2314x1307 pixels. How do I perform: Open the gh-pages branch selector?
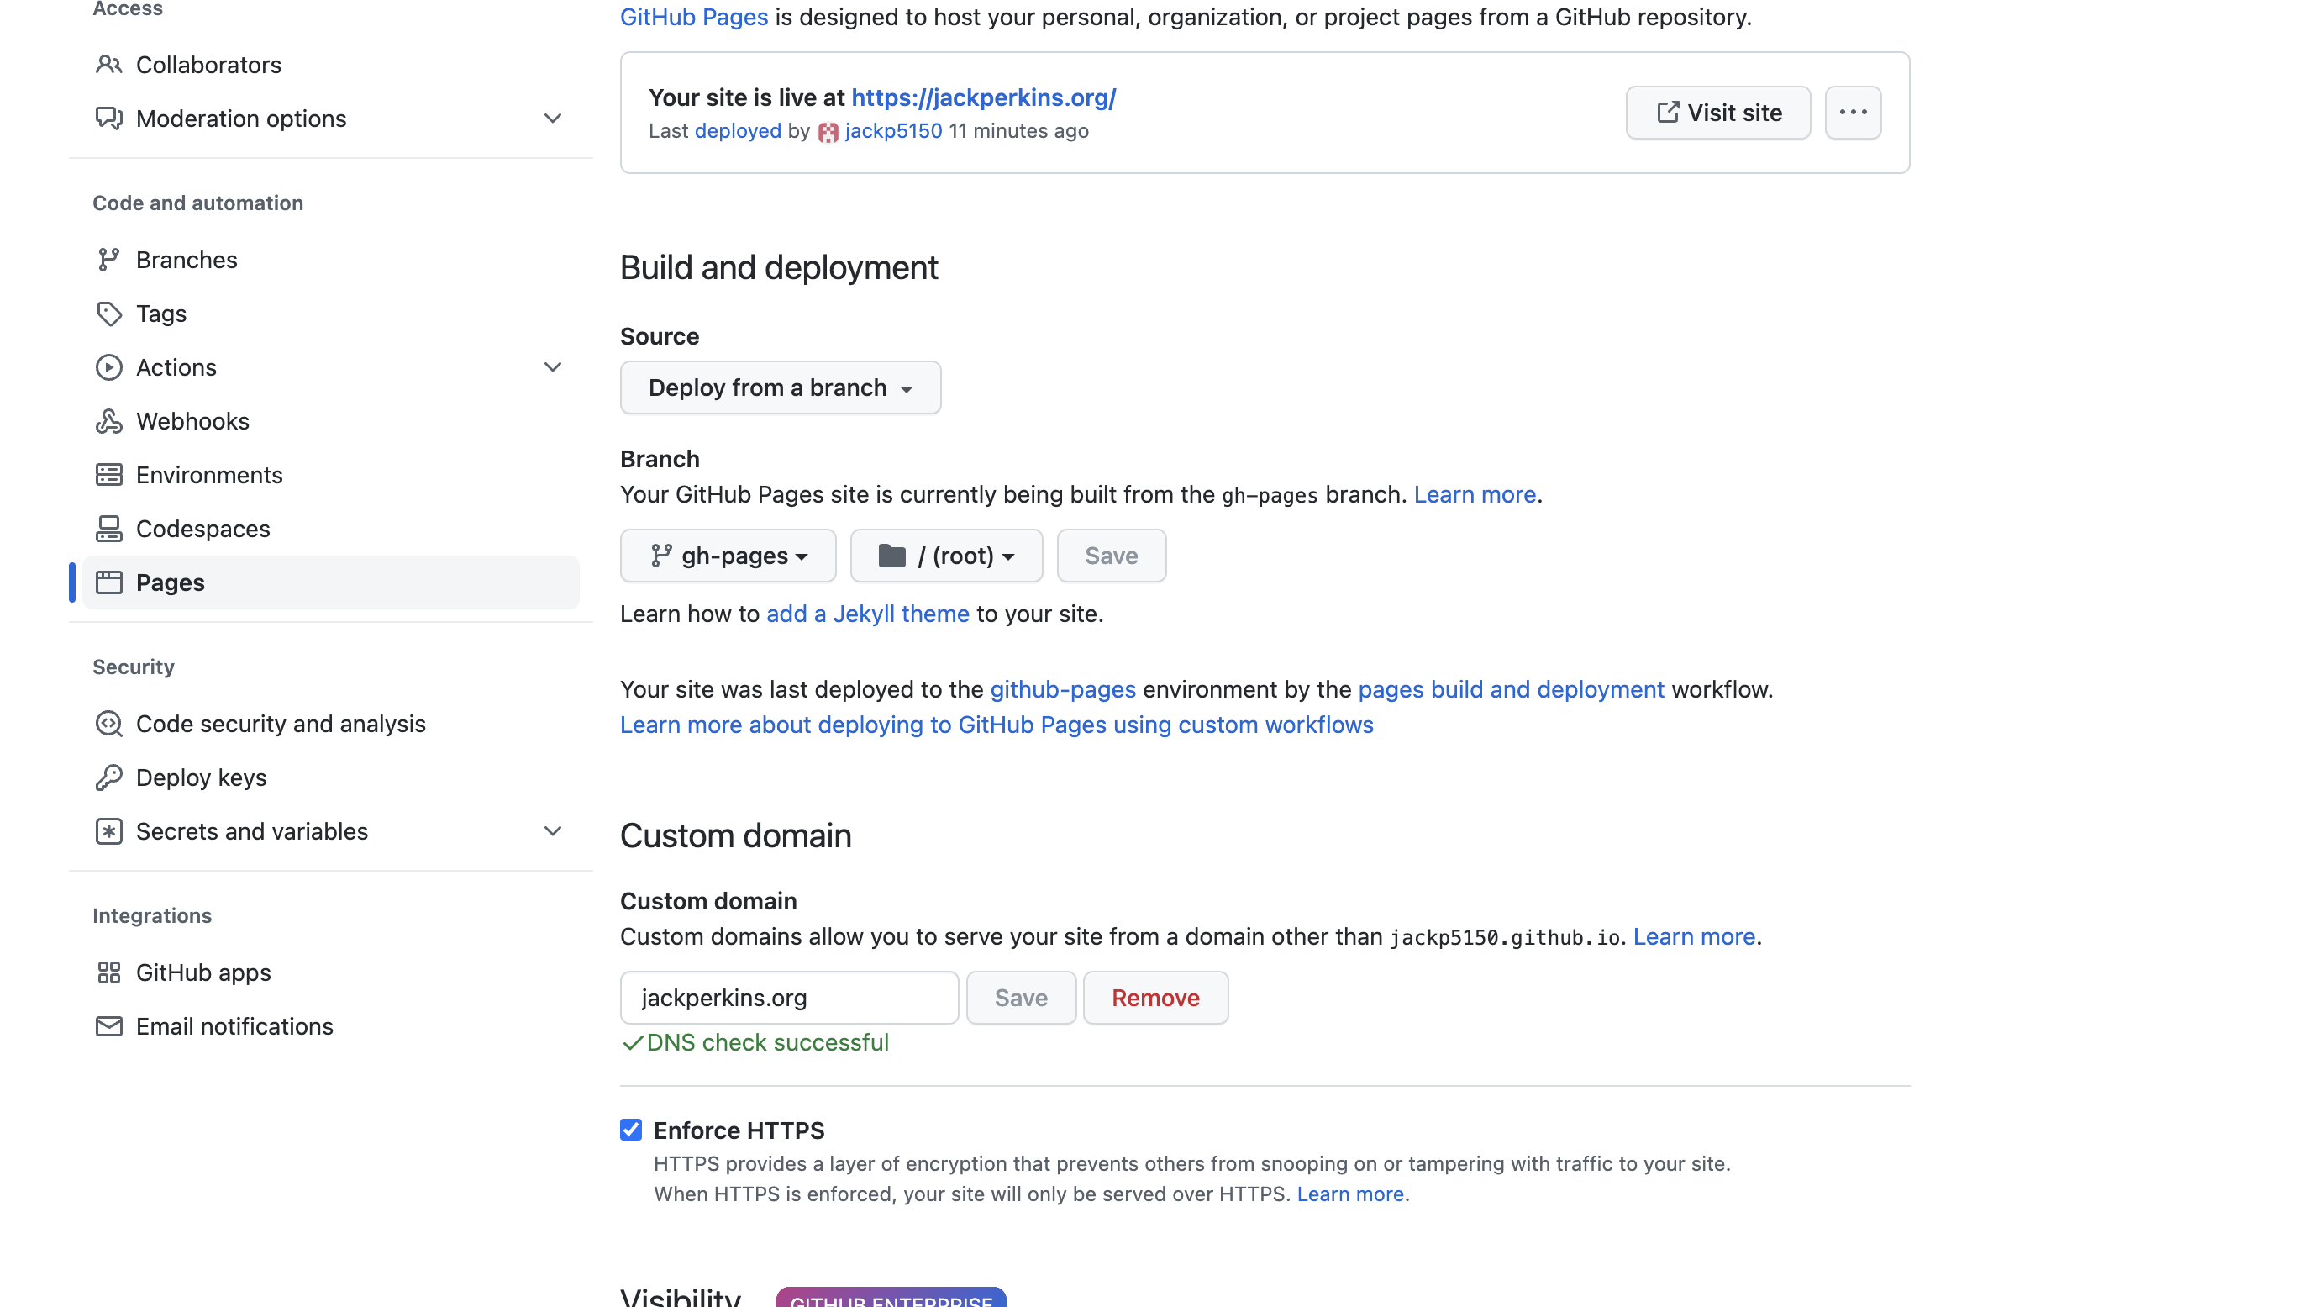728,556
